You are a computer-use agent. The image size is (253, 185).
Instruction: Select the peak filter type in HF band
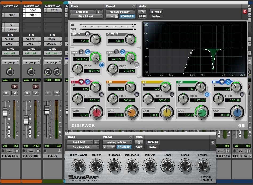pyautogui.click(x=222, y=82)
